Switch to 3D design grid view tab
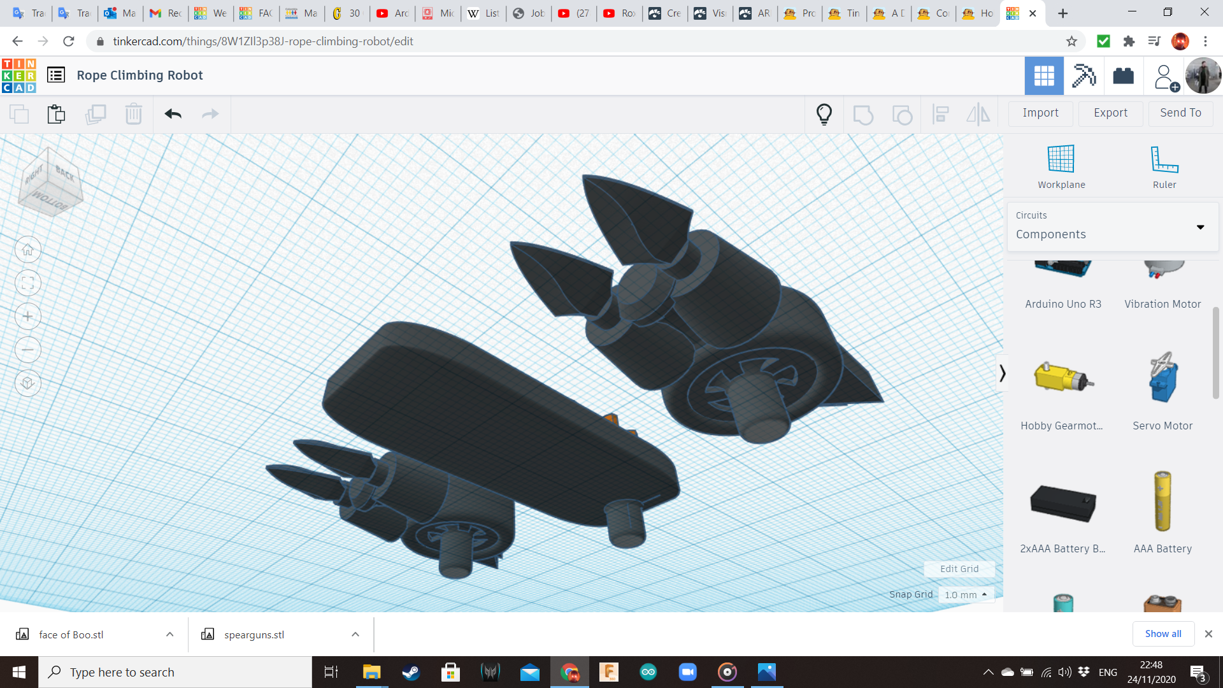 [1044, 76]
